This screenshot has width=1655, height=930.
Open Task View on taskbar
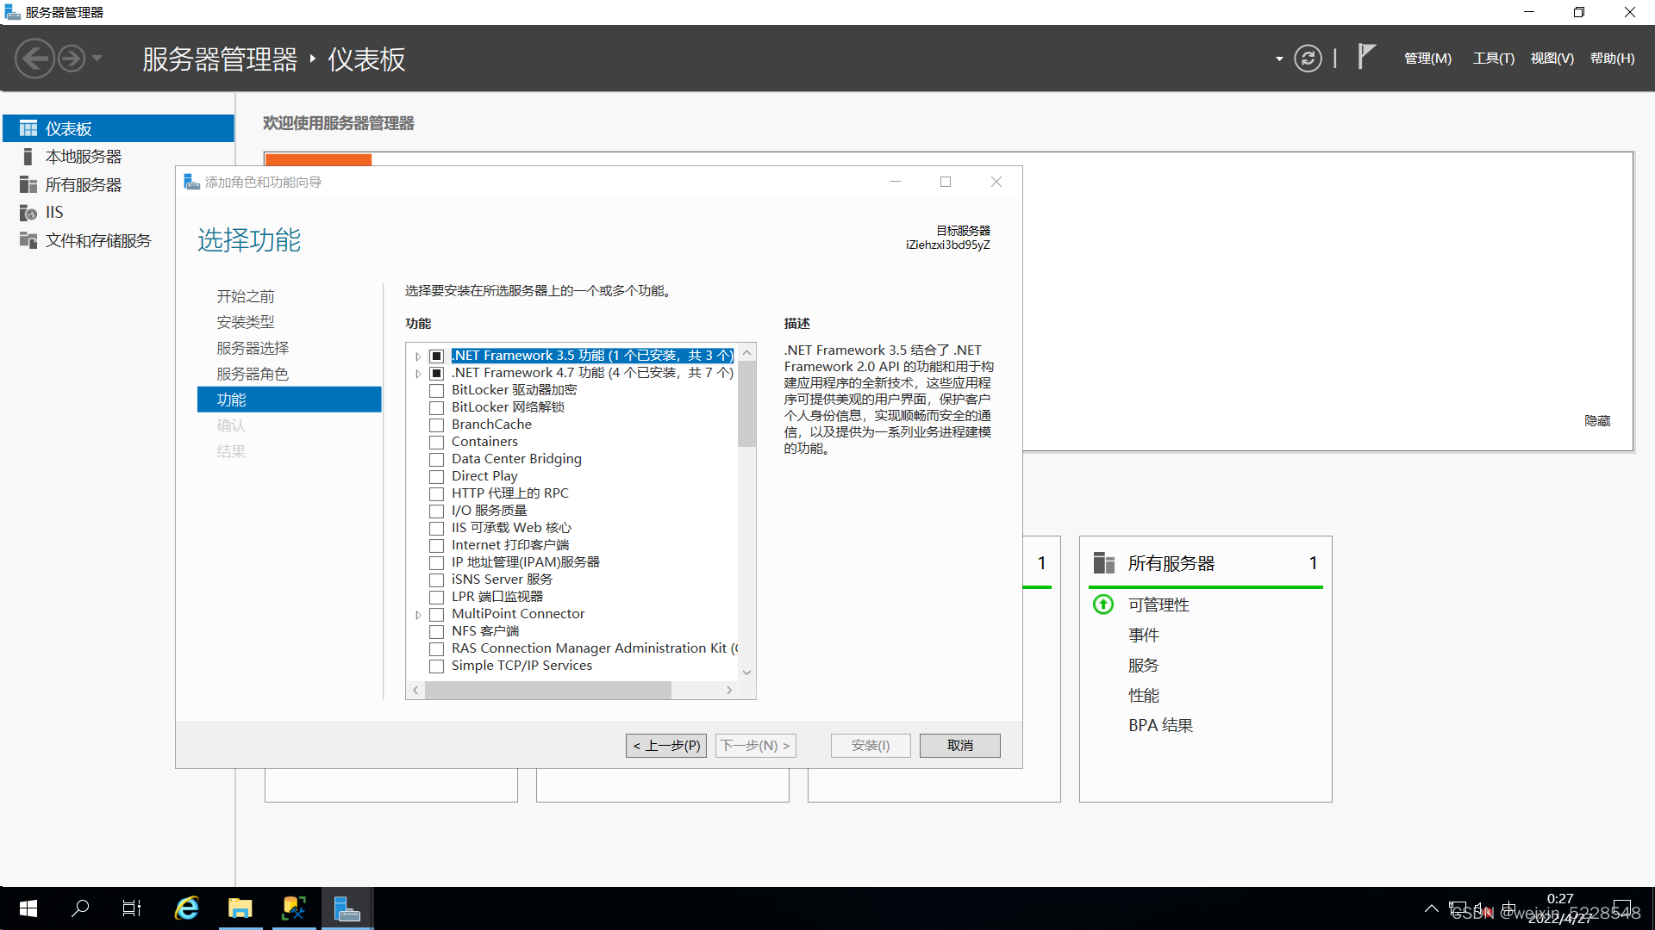click(132, 908)
